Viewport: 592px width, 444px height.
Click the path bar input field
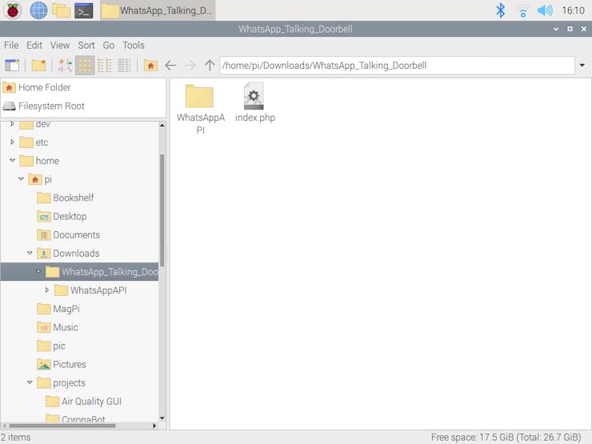click(x=397, y=66)
